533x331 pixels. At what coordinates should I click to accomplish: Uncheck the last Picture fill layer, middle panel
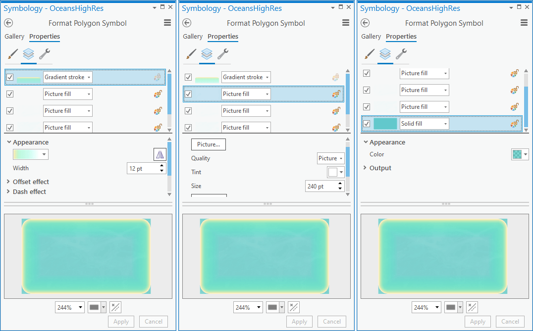pos(188,128)
